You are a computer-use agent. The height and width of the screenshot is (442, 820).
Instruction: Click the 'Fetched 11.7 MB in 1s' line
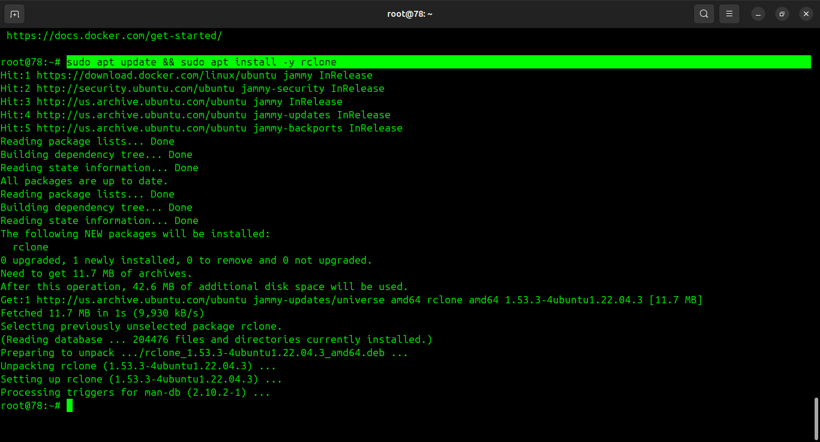pos(103,313)
